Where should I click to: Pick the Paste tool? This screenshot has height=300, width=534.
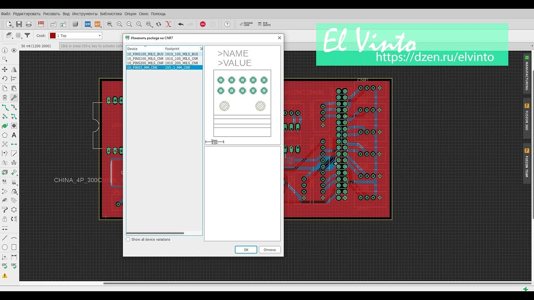pyautogui.click(x=14, y=88)
